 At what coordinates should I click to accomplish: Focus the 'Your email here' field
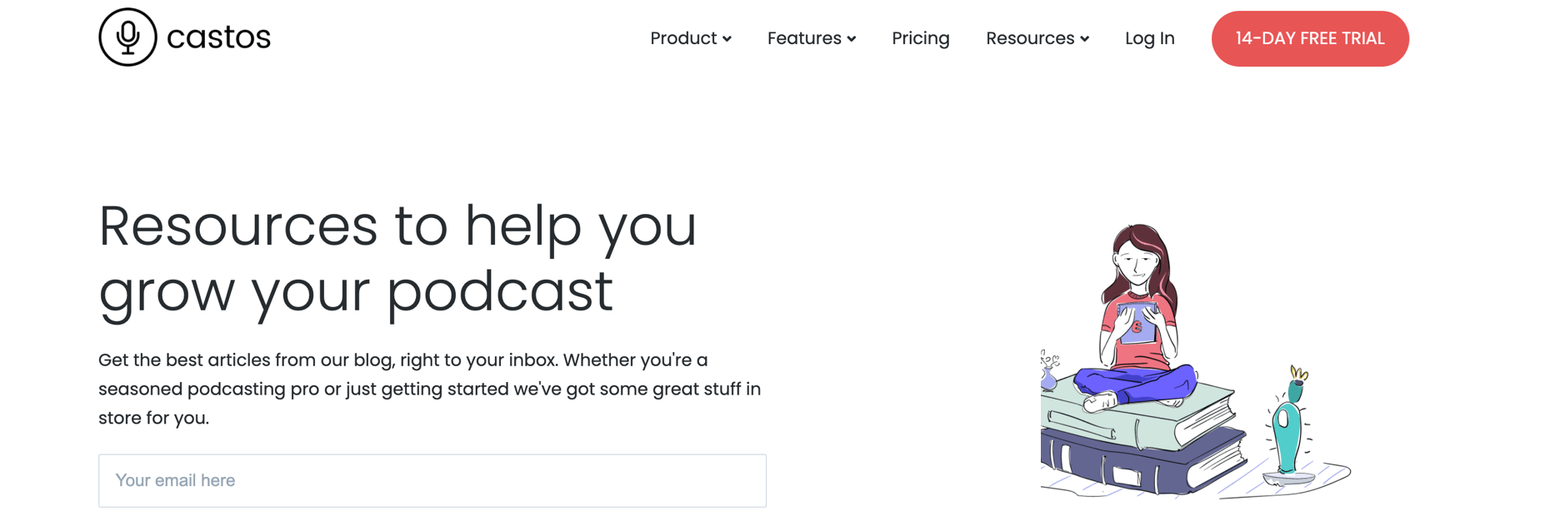[x=432, y=480]
